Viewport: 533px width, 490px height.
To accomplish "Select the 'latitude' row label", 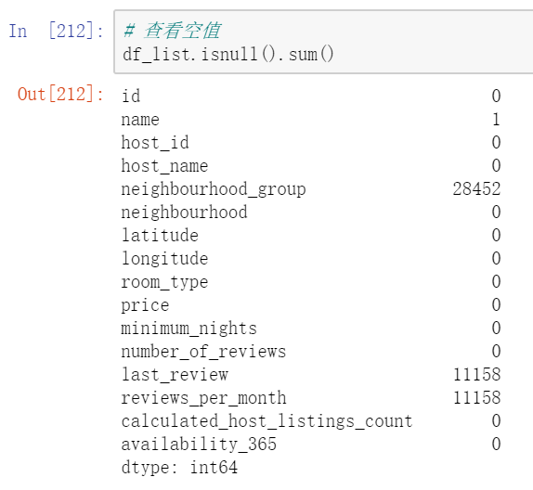I will (160, 235).
